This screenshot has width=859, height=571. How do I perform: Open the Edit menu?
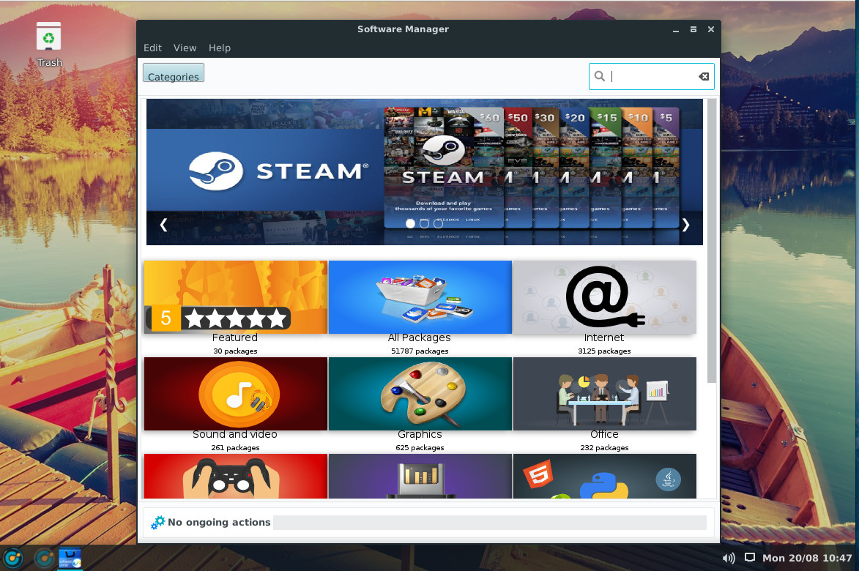152,48
